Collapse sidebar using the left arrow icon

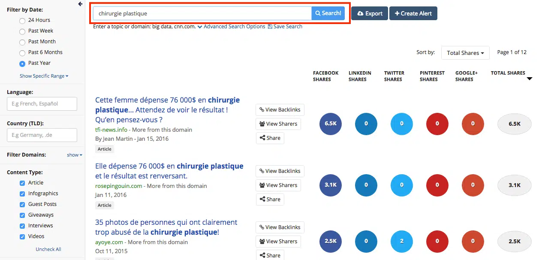point(80,4)
